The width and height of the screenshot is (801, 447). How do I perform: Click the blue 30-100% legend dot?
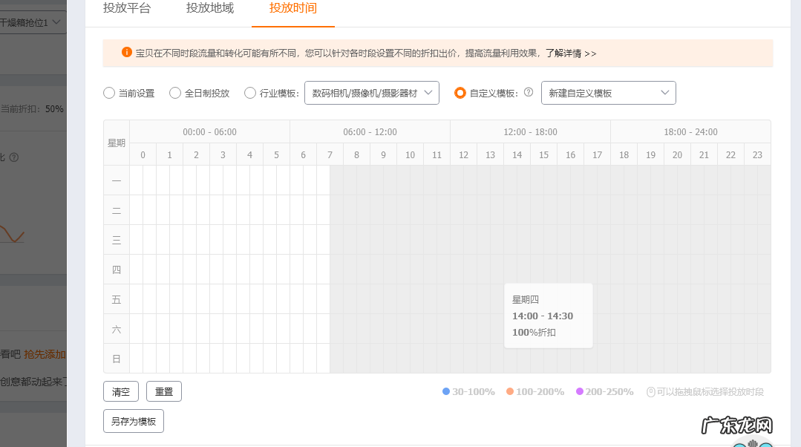tap(446, 391)
